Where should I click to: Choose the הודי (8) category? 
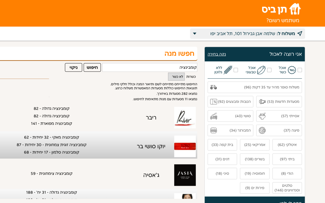tap(287, 174)
